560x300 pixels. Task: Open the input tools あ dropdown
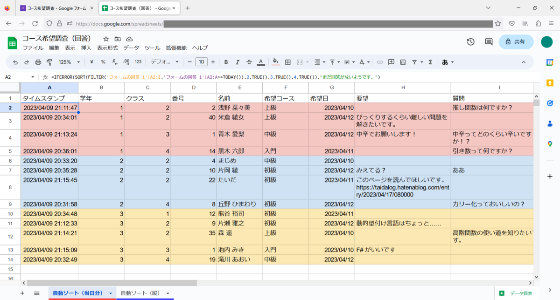tap(448, 62)
